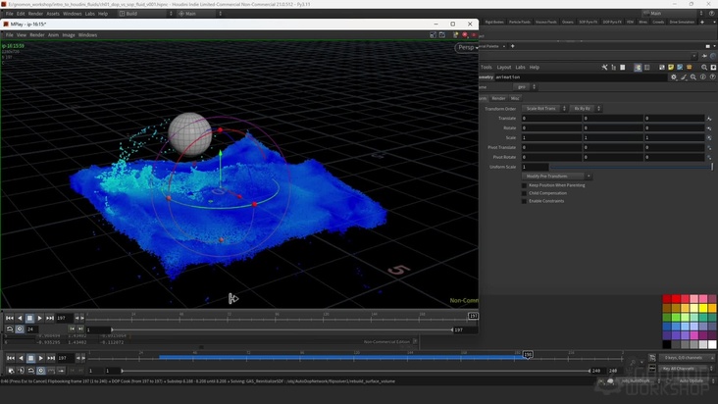The height and width of the screenshot is (404, 718).
Task: Enable the Enable Constraints checkbox
Action: [x=525, y=201]
